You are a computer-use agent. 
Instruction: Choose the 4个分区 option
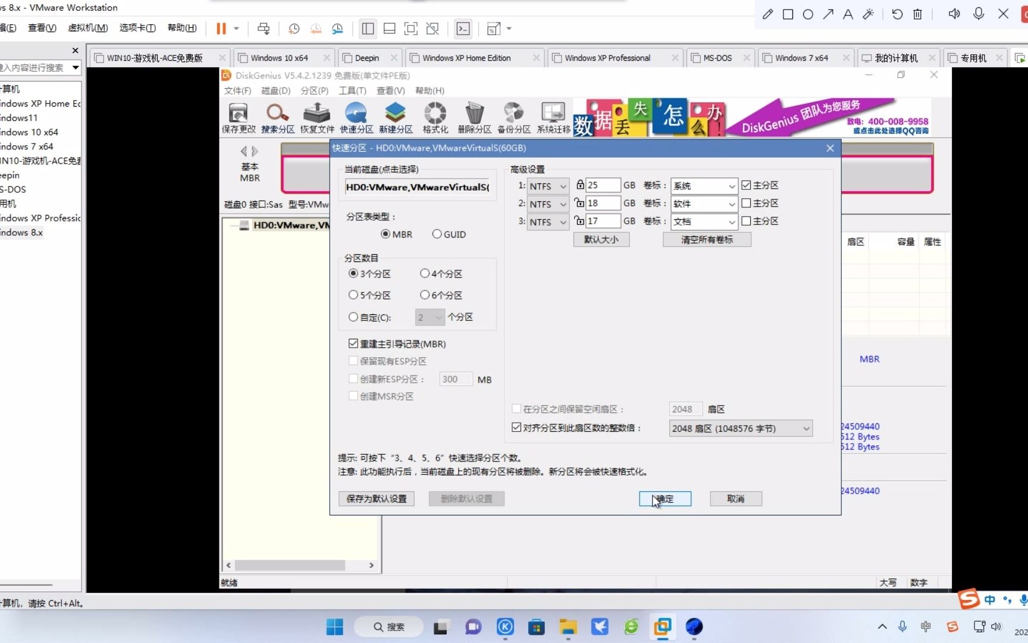[441, 274]
